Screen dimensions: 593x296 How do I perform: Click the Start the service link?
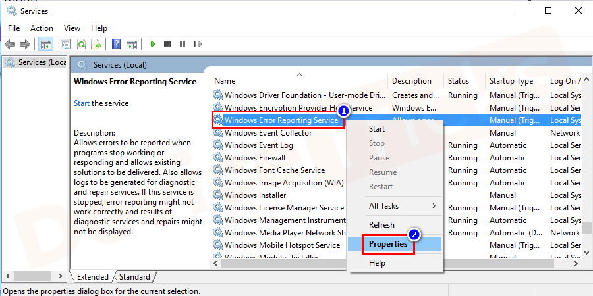pyautogui.click(x=82, y=103)
